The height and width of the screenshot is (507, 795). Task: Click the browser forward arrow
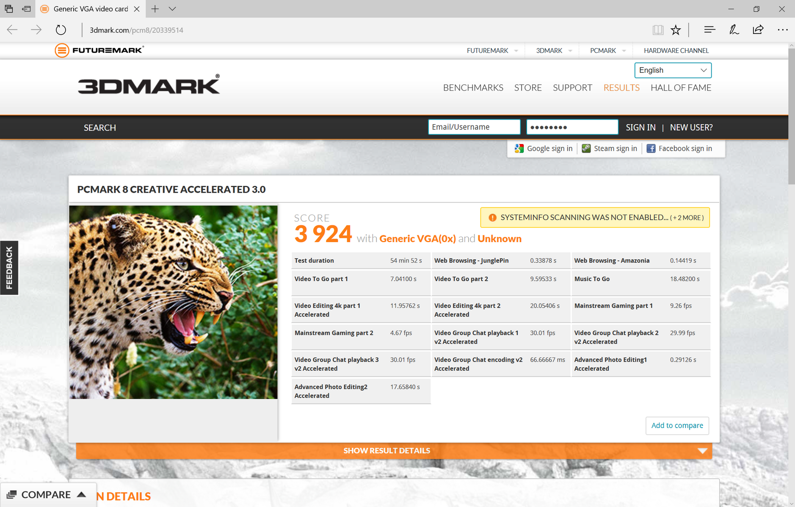tap(36, 30)
